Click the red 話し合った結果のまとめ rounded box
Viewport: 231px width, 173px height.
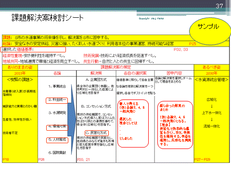click(175, 125)
